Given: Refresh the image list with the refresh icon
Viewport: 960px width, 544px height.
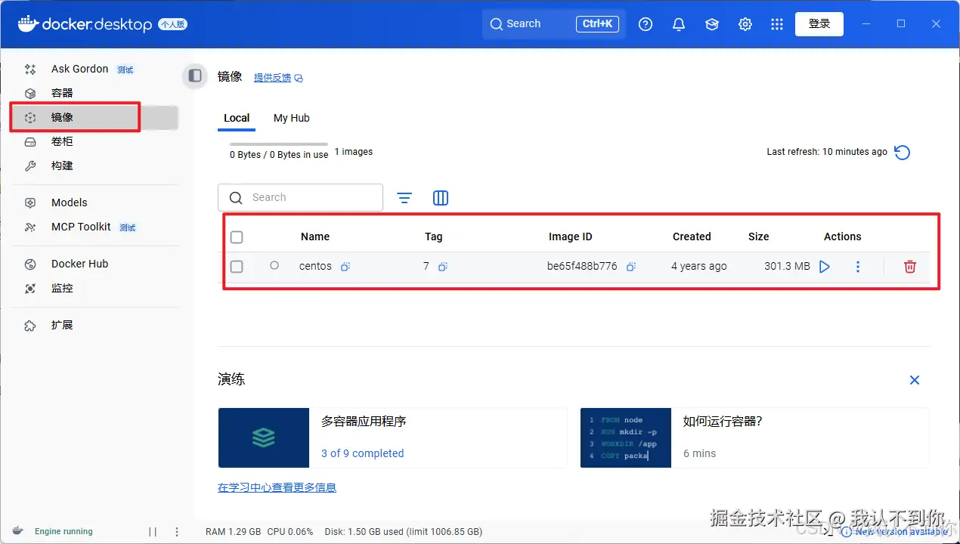Looking at the screenshot, I should pyautogui.click(x=902, y=152).
